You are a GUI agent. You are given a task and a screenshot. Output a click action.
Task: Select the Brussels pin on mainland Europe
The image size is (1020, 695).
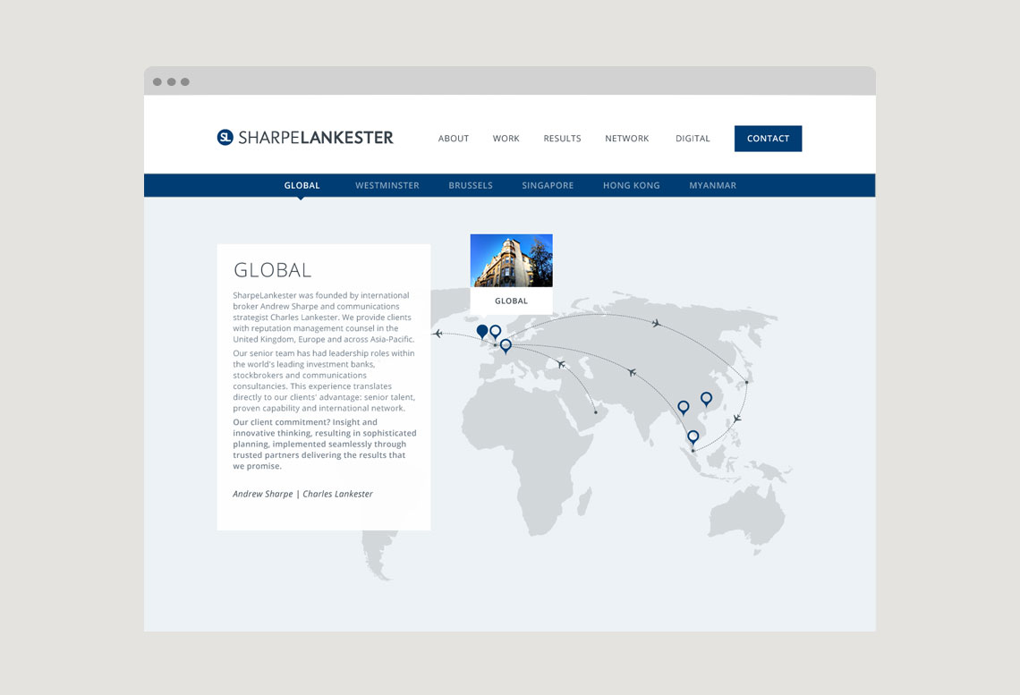(506, 345)
